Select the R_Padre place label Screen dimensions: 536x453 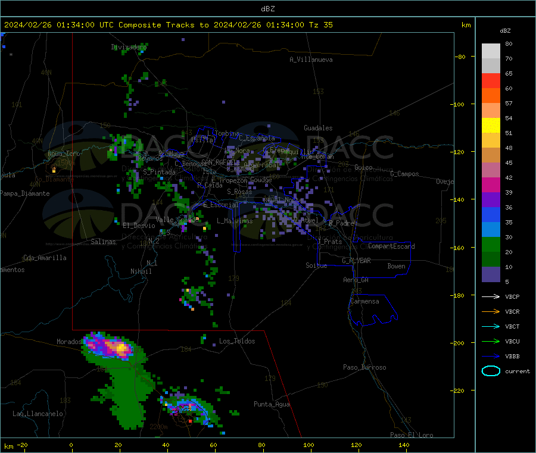point(341,223)
